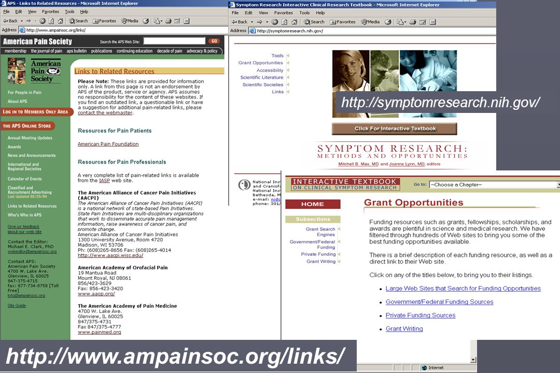Image resolution: width=560 pixels, height=373 pixels.
Task: Click Refresh icon in the Symptom Research toolbar
Action: (x=284, y=22)
